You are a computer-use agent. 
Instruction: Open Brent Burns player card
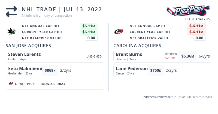click(129, 54)
